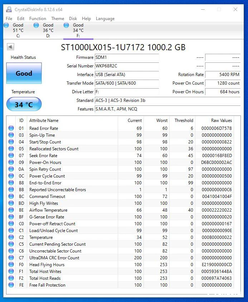Click the model title ST1000LX015-1U7172 1000.2 GB
248x302 pixels.
(x=123, y=47)
